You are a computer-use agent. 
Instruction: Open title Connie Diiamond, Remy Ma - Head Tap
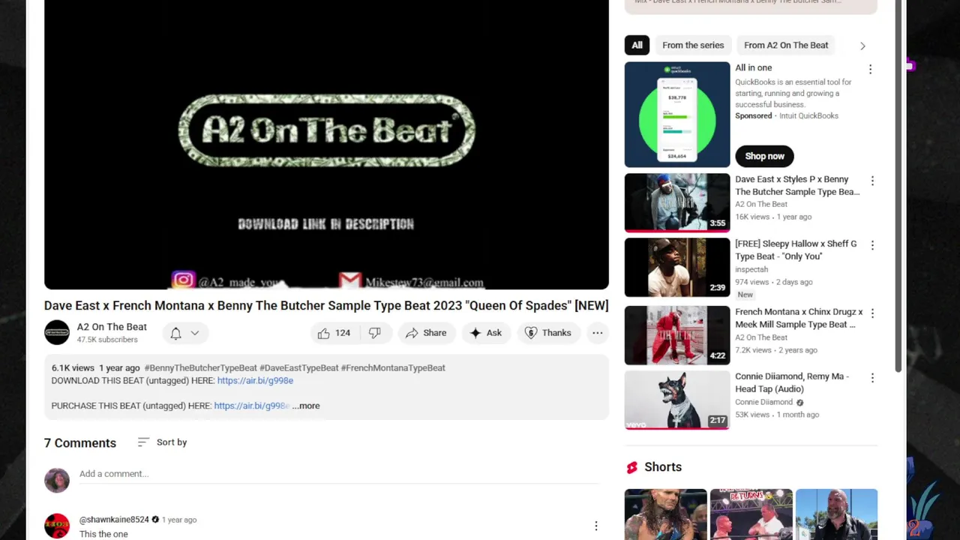click(x=792, y=382)
